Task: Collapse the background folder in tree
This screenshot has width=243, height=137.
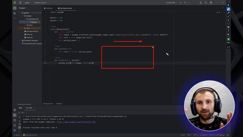Action: 25,19
